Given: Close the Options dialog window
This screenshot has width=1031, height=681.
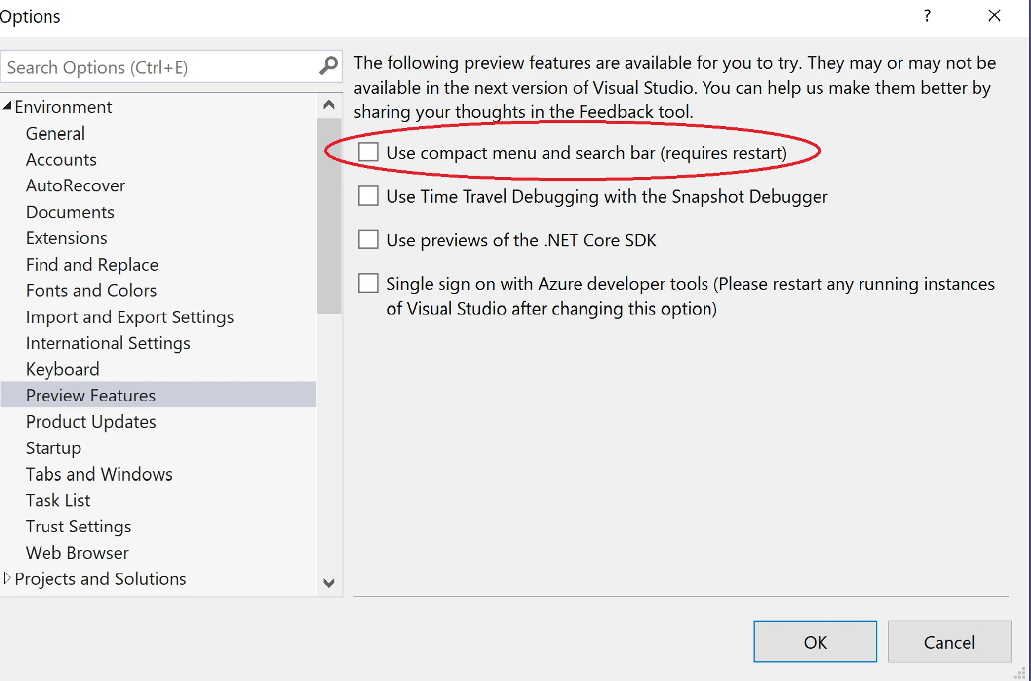Looking at the screenshot, I should coord(994,16).
